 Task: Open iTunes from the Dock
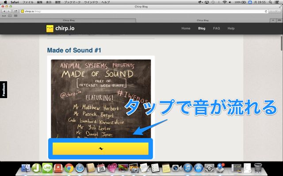[x=187, y=168]
